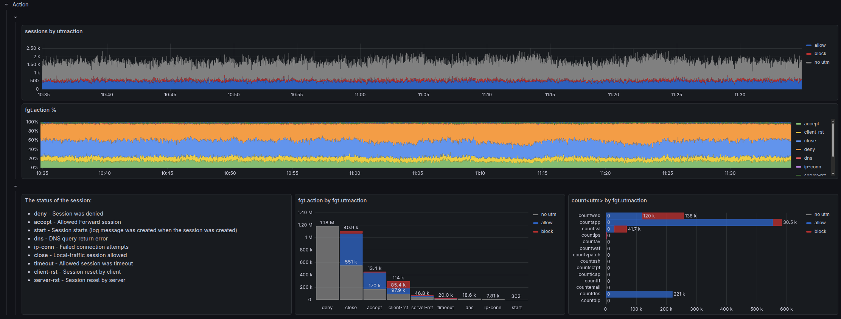
Task: Click the scroll-down arrow of fgt.action % legend
Action: 833,173
